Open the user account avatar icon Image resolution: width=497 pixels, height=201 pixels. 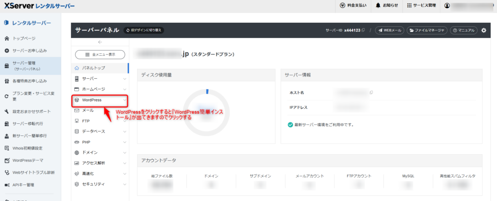coord(447,5)
